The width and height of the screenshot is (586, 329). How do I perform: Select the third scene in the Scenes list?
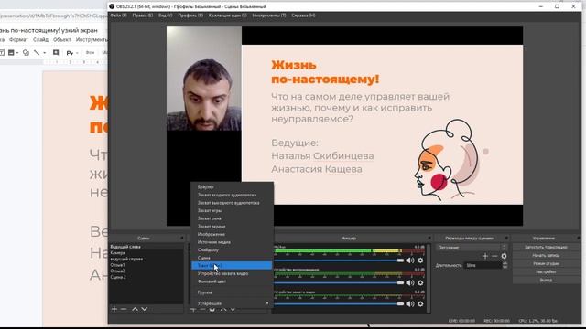point(146,259)
